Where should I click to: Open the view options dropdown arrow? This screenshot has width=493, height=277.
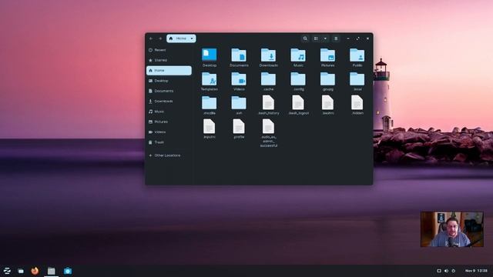coord(325,38)
